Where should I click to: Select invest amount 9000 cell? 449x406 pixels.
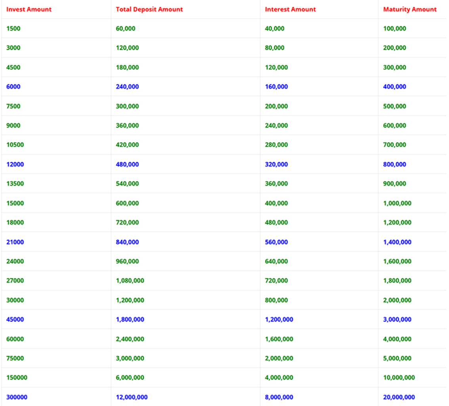(x=13, y=125)
